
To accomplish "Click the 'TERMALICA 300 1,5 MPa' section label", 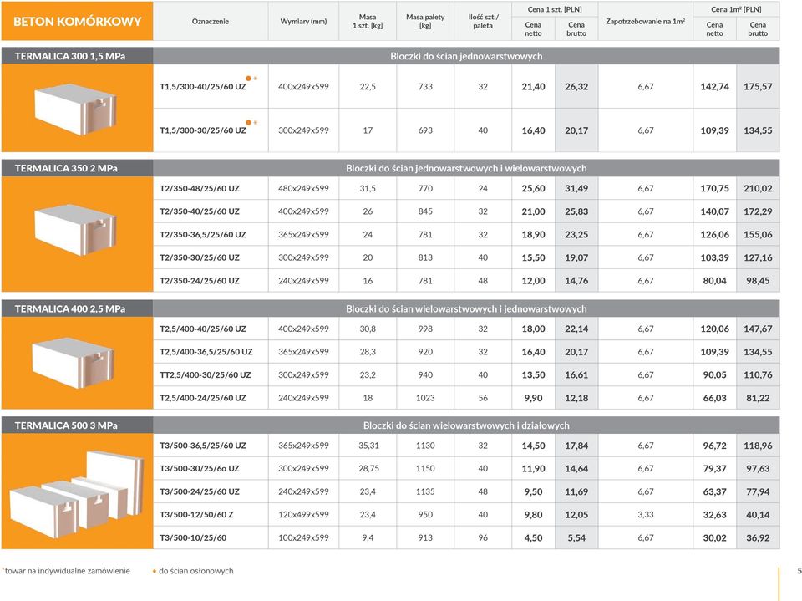I will point(70,56).
